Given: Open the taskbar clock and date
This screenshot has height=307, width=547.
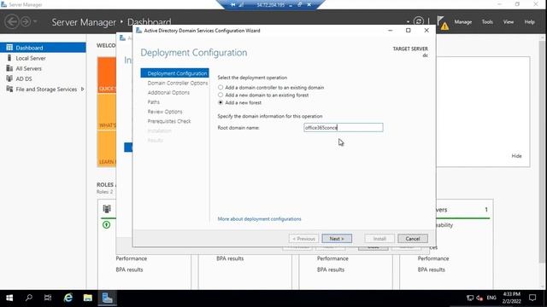Looking at the screenshot, I should click(x=511, y=298).
